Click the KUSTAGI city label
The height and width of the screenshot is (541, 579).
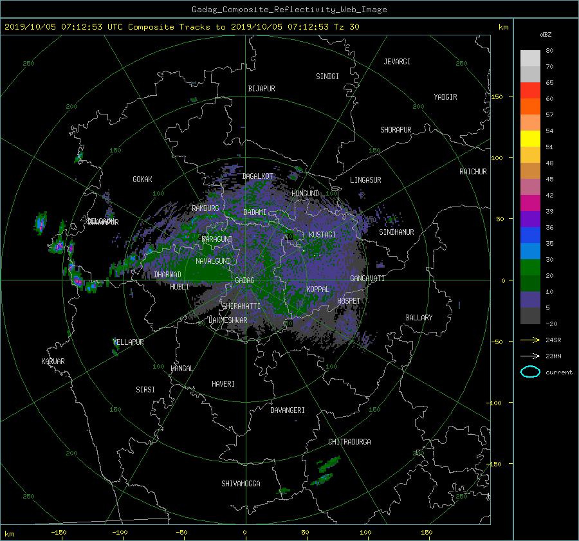point(322,235)
